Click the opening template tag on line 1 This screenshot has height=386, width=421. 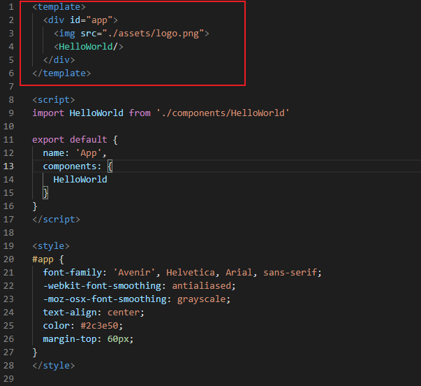tap(59, 7)
